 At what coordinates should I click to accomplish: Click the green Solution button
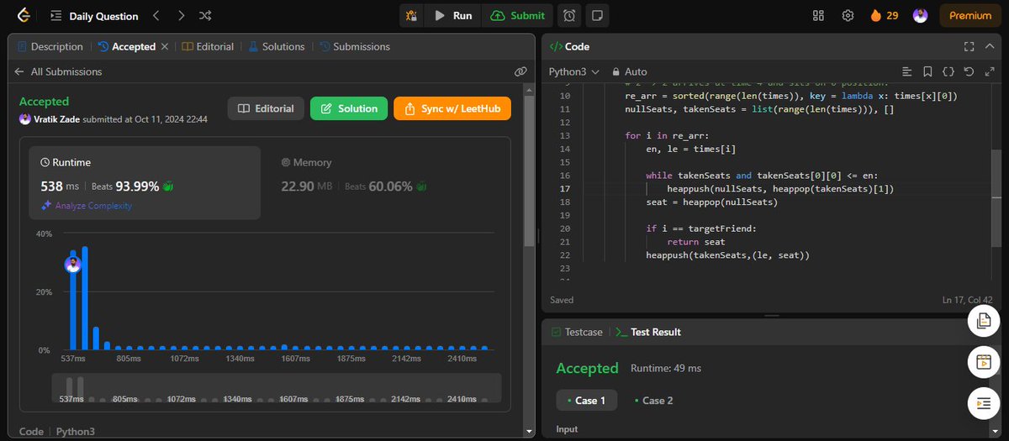348,108
